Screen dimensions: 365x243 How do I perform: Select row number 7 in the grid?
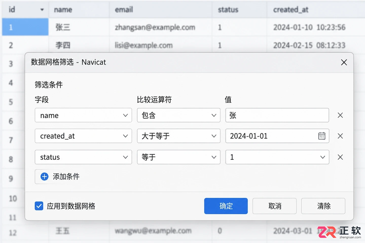(x=11, y=140)
